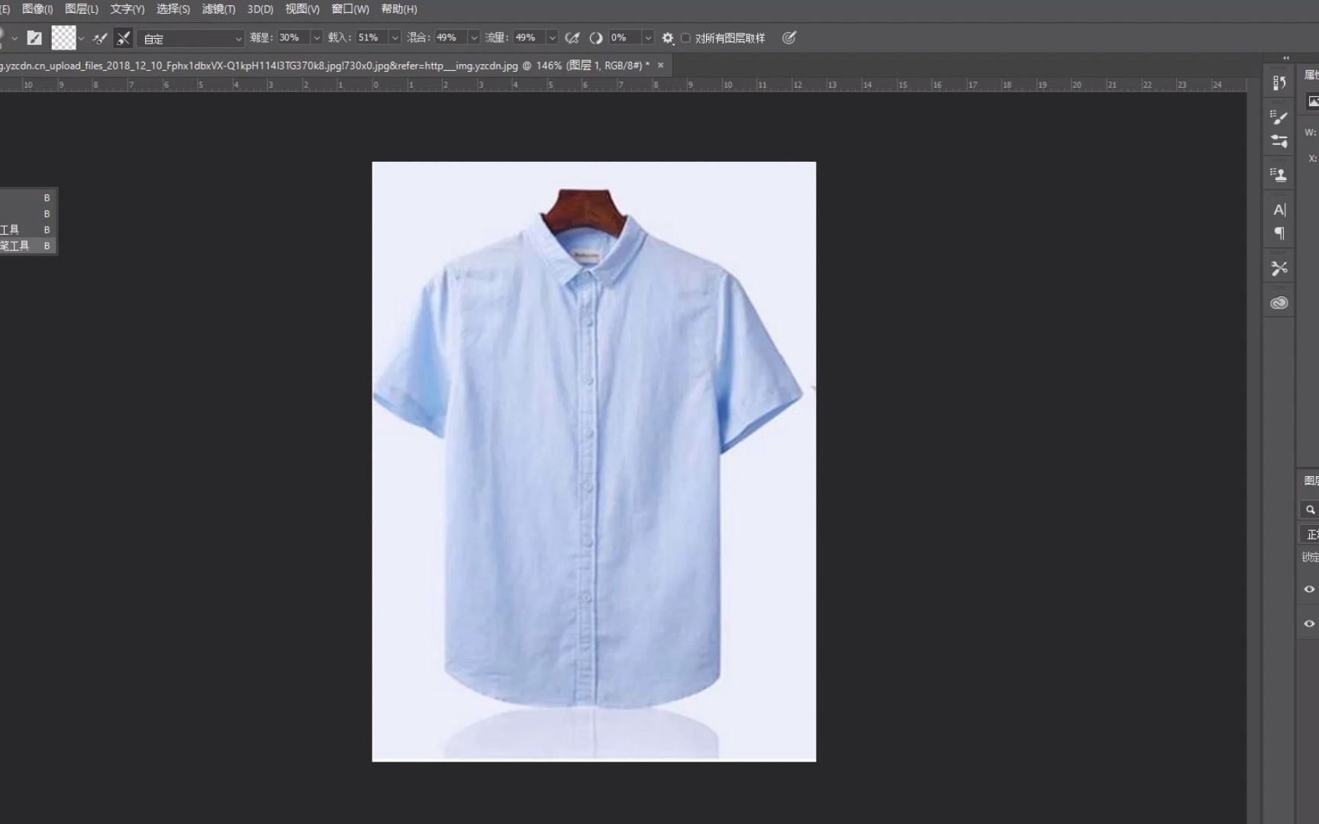
Task: Toggle visibility of the top layer
Action: pyautogui.click(x=1308, y=588)
